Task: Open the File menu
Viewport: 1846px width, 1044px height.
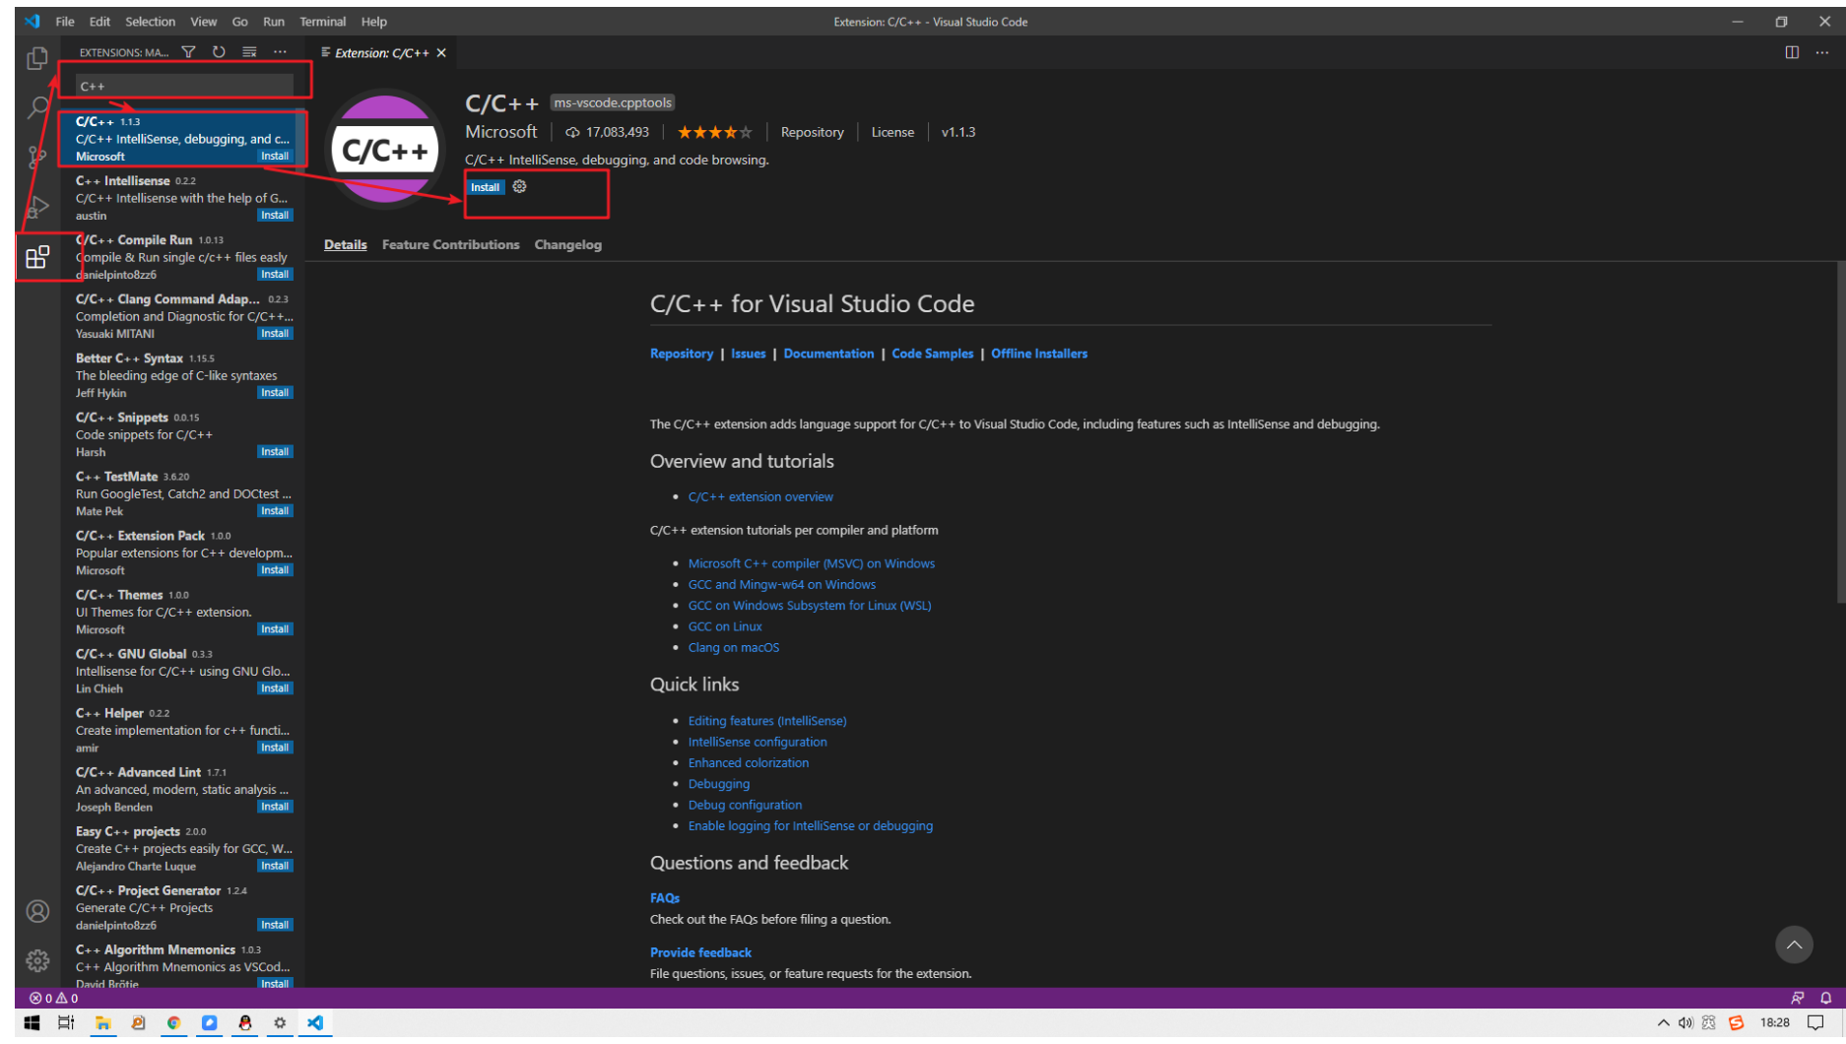Action: (x=65, y=22)
